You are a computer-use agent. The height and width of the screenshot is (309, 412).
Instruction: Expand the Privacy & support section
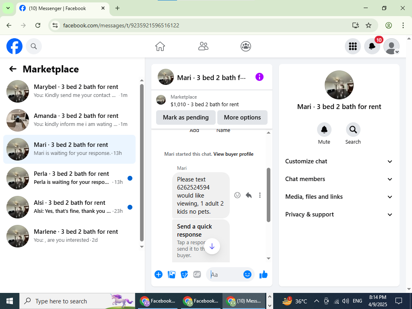coord(339,214)
